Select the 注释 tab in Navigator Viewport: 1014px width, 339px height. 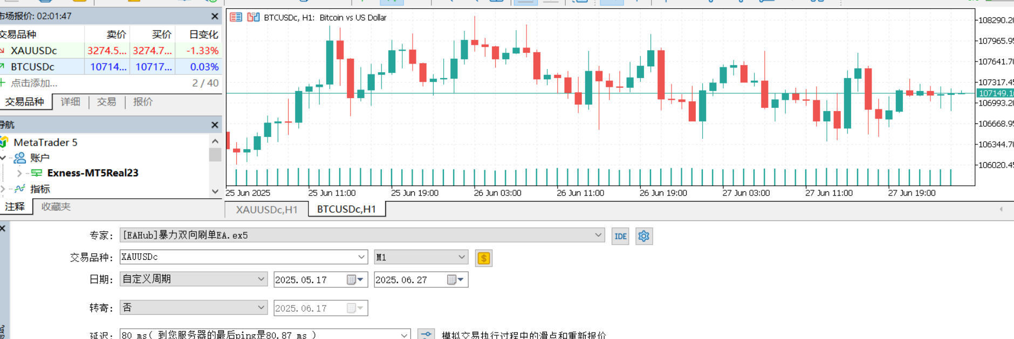click(x=15, y=207)
